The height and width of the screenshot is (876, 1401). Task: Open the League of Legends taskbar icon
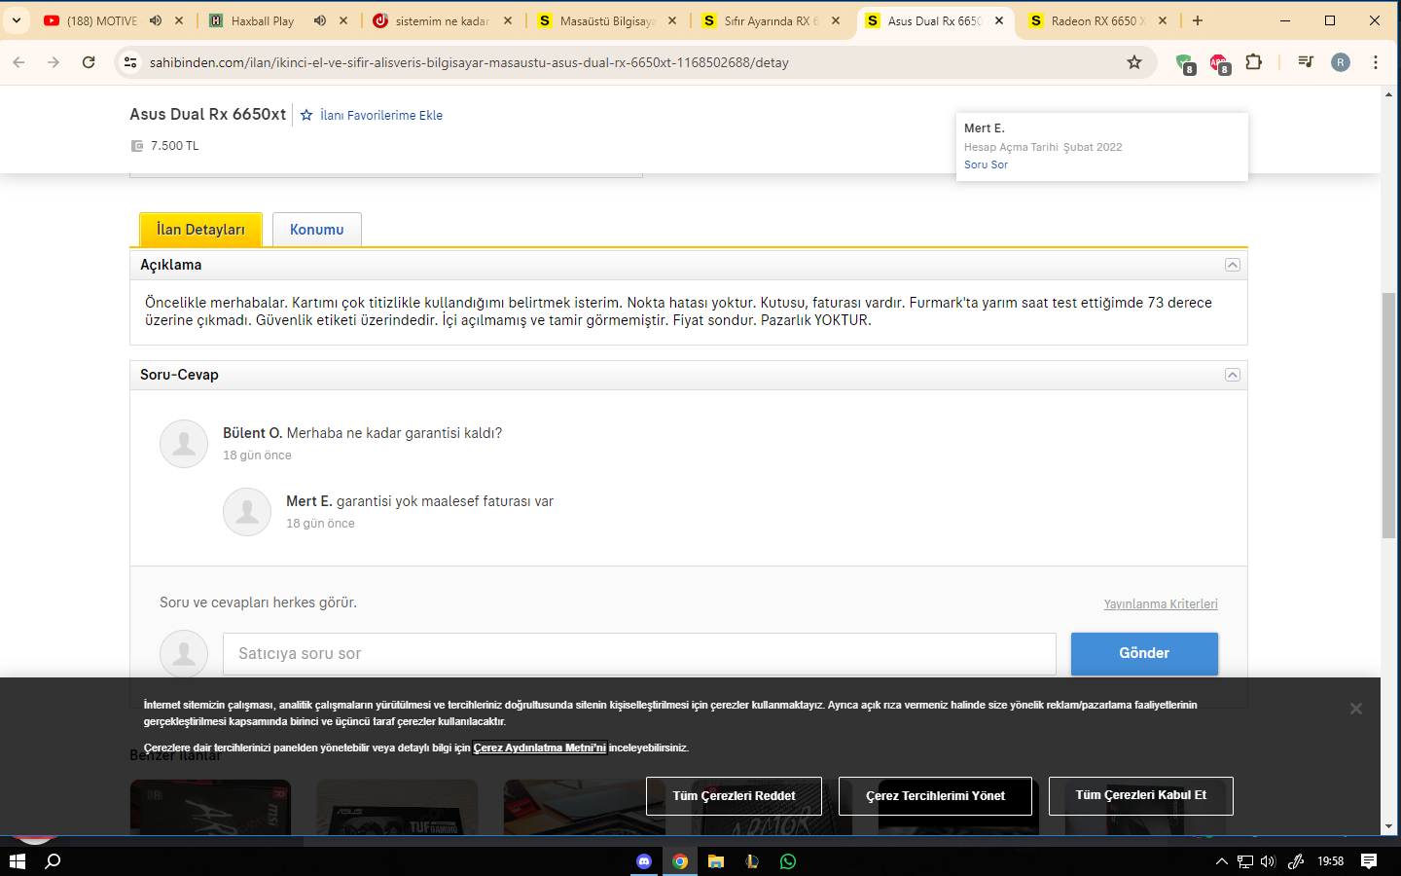click(752, 861)
